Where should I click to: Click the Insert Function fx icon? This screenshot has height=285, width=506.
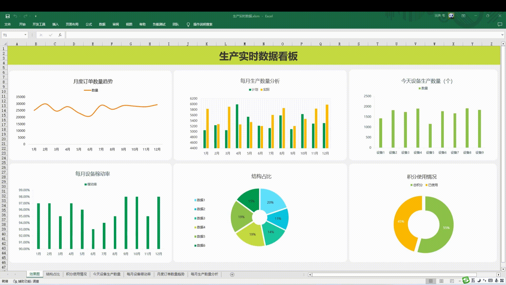point(60,35)
